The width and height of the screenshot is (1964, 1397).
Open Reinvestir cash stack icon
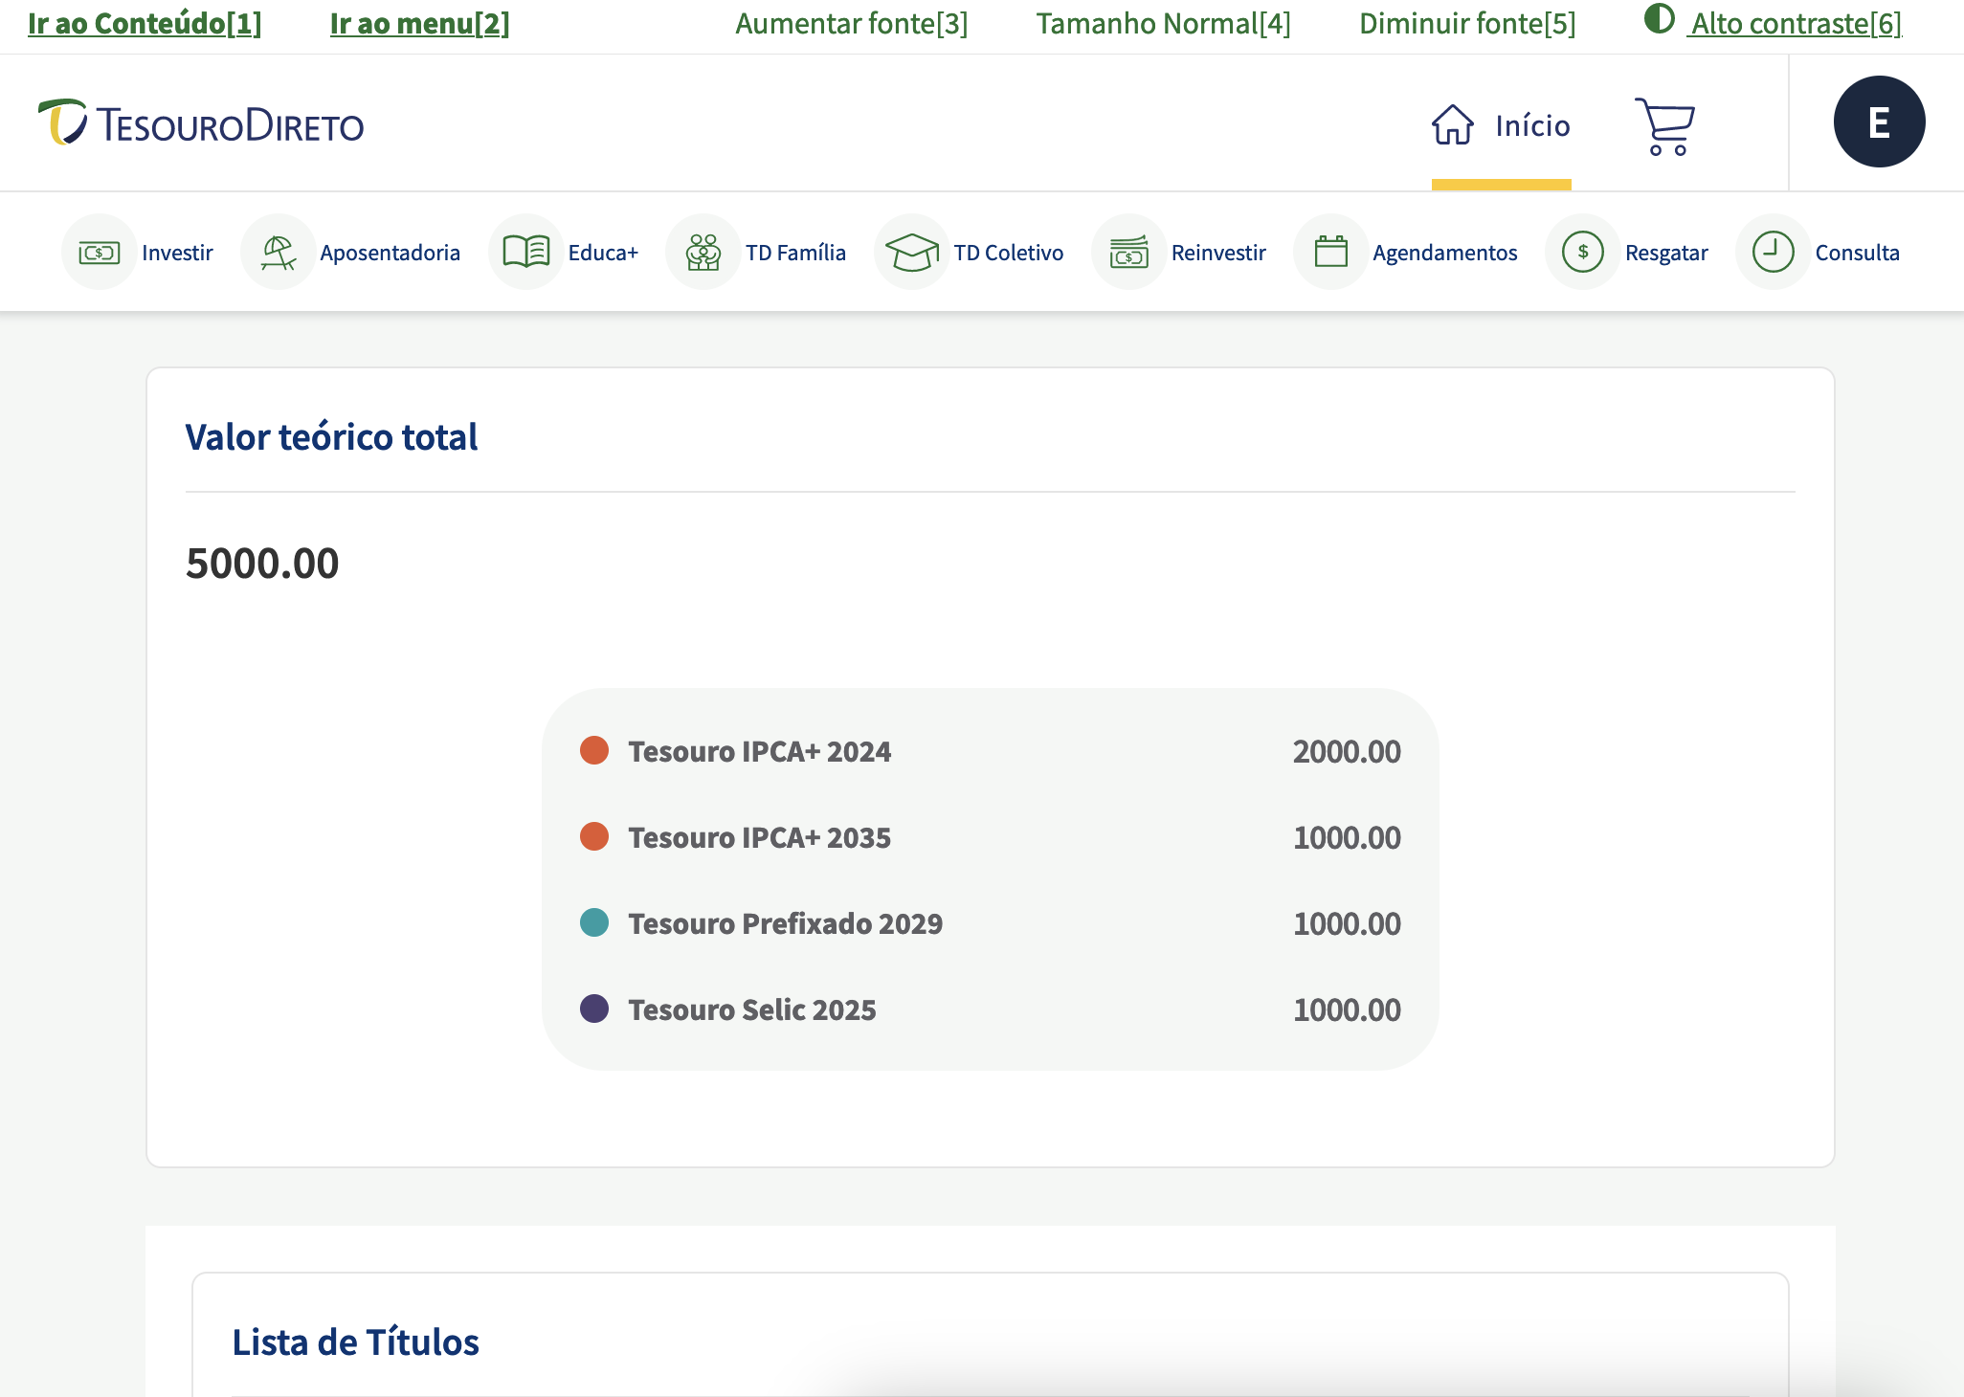pos(1129,253)
